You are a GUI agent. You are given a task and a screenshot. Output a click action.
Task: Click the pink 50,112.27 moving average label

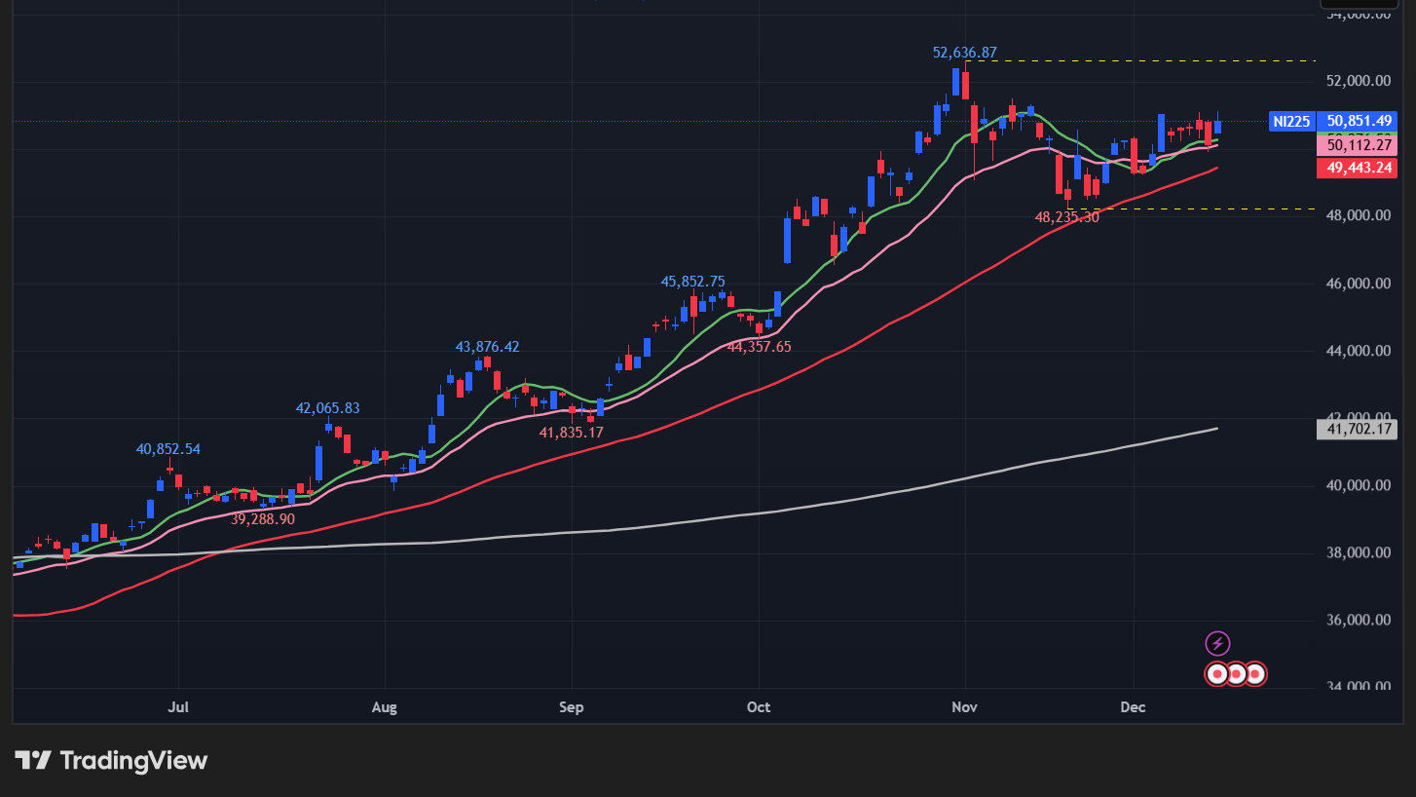(x=1358, y=144)
